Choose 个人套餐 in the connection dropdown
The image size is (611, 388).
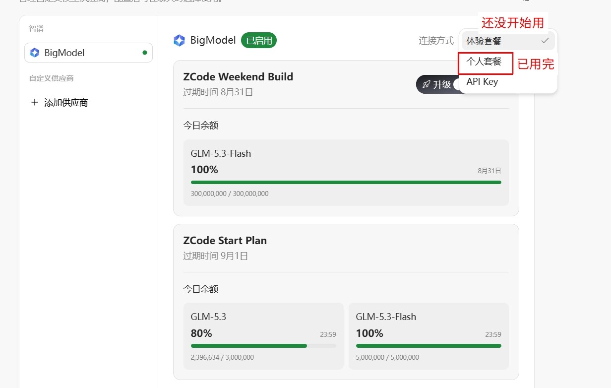485,63
